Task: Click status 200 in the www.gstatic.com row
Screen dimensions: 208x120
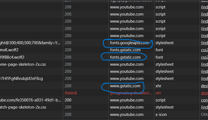Action: coord(68,86)
